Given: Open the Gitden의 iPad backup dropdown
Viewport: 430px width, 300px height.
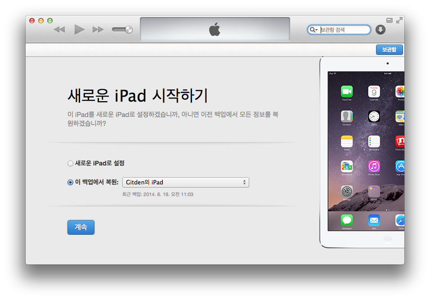Looking at the screenshot, I should 186,182.
